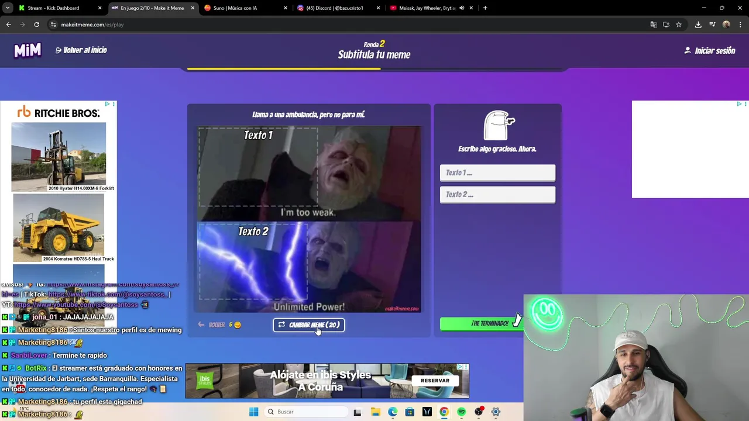Screen dimensions: 749x421
Task: Open Chrome from the taskbar
Action: pyautogui.click(x=444, y=412)
